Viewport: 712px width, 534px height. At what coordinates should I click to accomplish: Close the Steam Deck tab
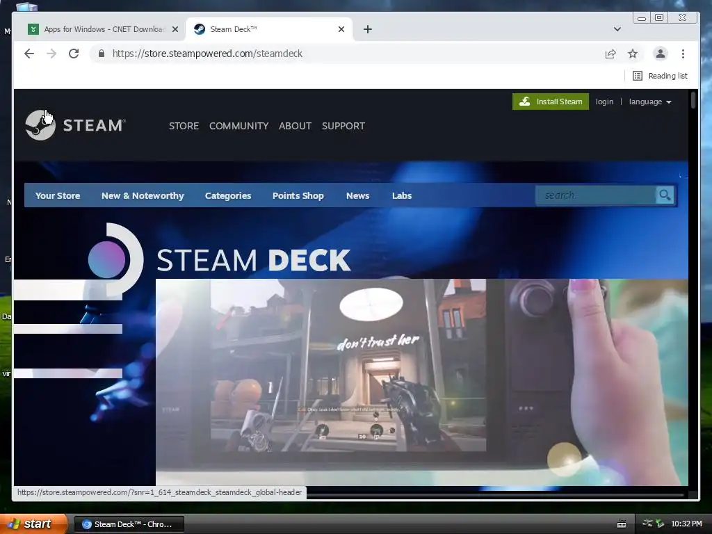(341, 29)
